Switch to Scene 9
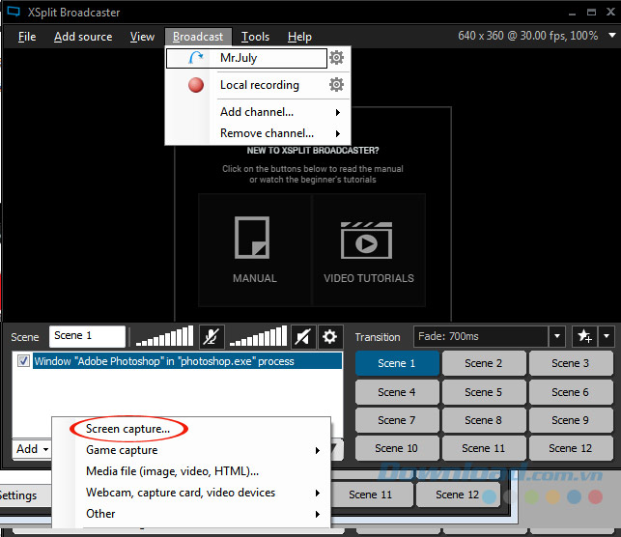621x537 pixels. tap(570, 420)
